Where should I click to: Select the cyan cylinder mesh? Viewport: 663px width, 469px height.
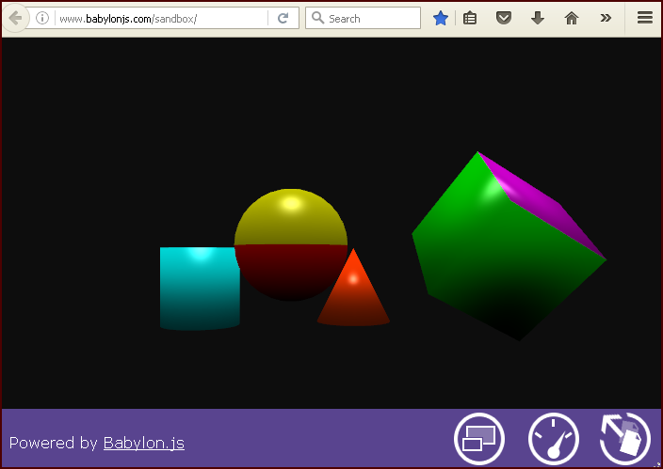pos(200,289)
